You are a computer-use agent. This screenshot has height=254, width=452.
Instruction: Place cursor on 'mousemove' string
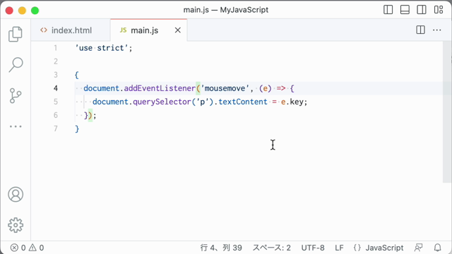[x=225, y=88]
